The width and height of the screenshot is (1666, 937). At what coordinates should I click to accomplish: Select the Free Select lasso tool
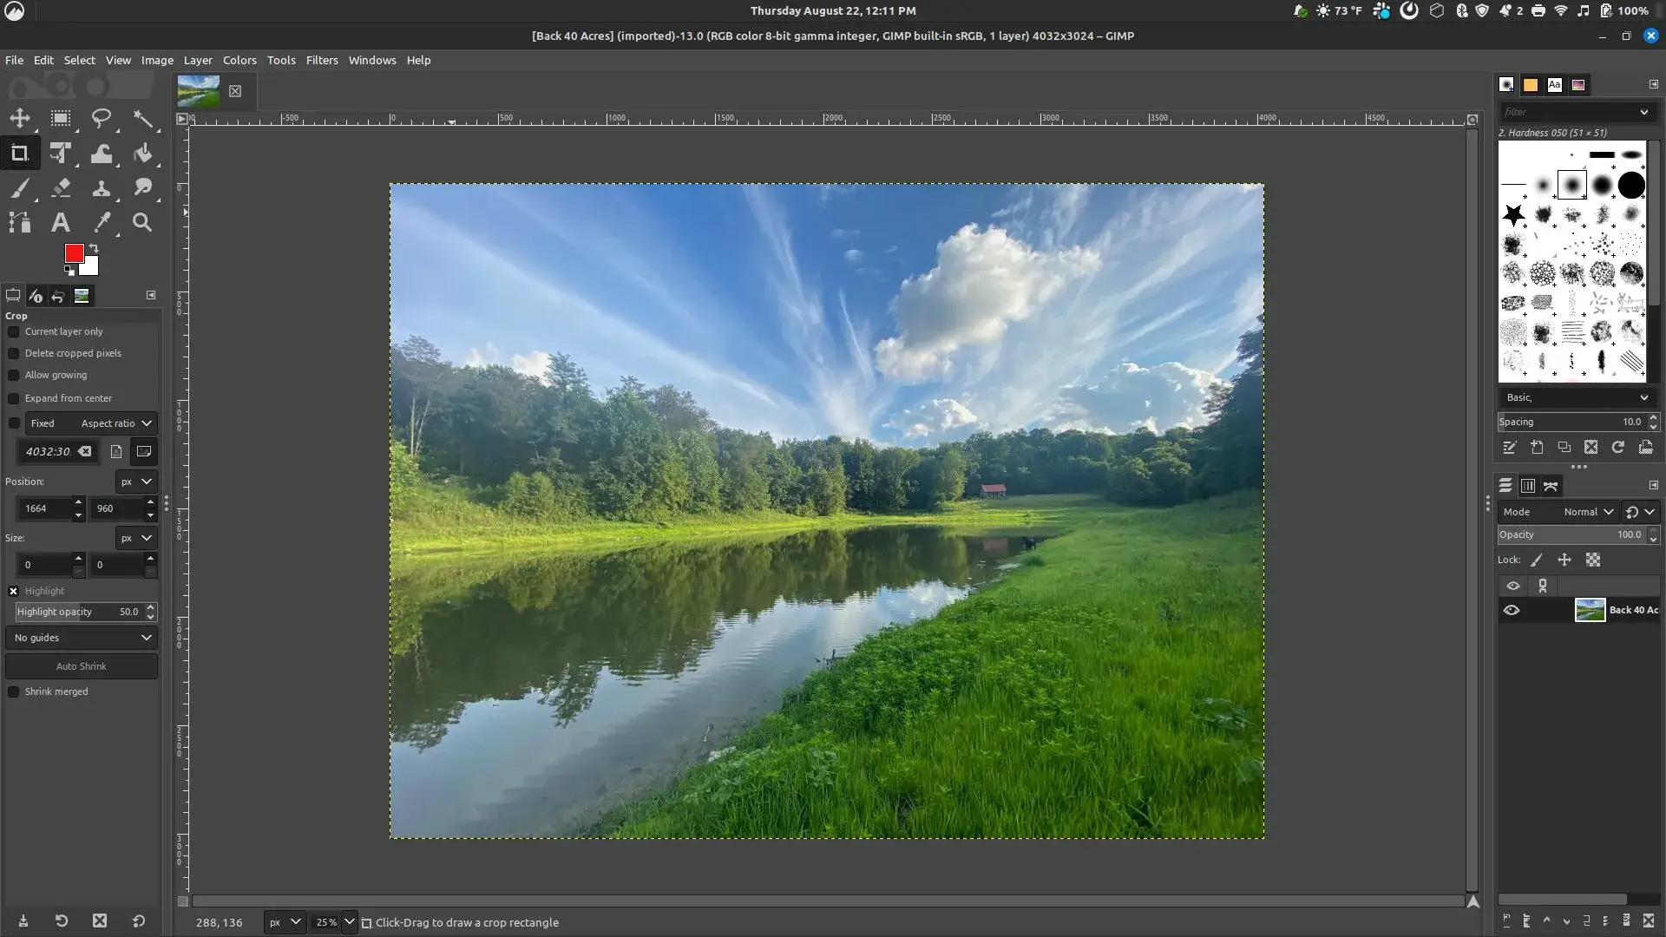click(102, 119)
